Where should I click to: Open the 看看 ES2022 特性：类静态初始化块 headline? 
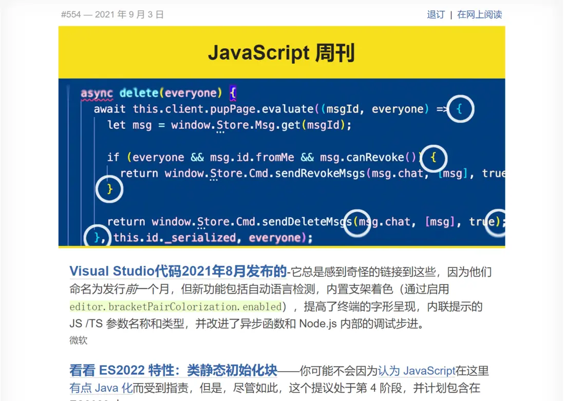174,370
